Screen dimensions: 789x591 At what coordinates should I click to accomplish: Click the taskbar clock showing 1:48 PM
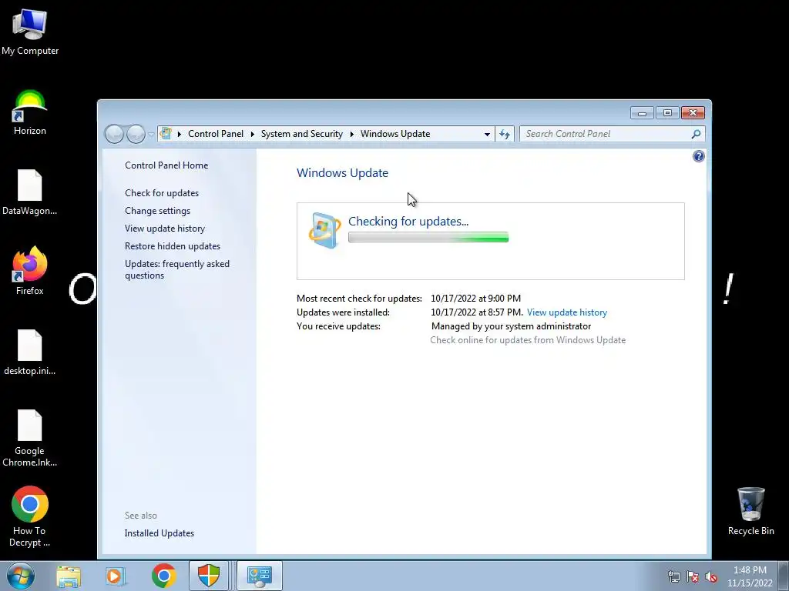coord(750,576)
